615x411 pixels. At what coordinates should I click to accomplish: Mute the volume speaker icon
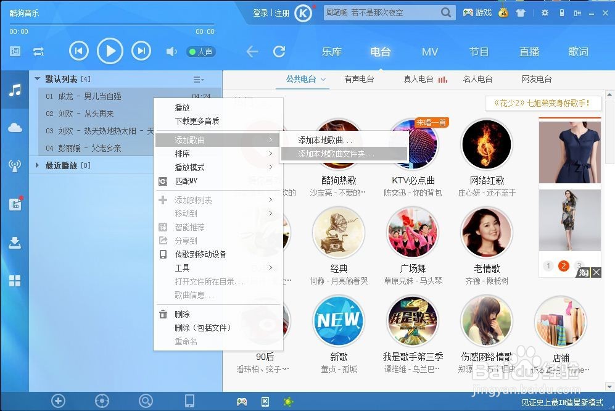[x=171, y=52]
